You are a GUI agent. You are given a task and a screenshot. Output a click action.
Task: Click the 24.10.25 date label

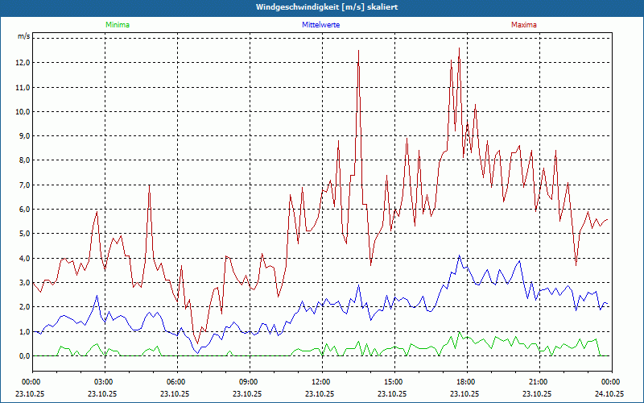pos(610,394)
